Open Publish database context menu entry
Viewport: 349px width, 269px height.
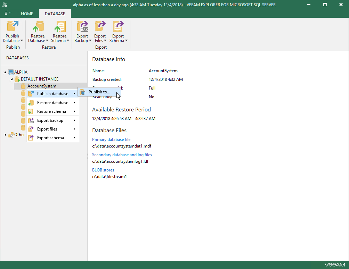click(53, 94)
